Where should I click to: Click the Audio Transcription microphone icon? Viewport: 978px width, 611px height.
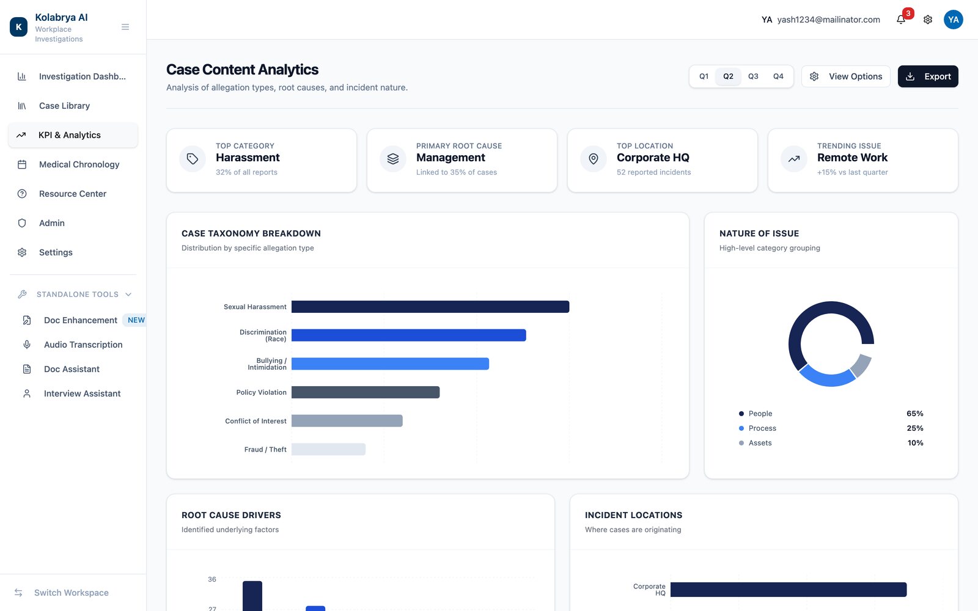pyautogui.click(x=27, y=345)
